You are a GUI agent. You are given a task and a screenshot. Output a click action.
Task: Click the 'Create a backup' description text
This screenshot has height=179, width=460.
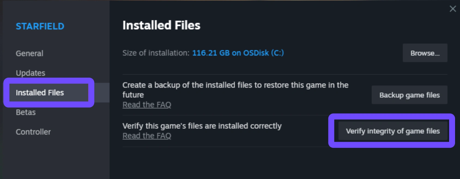pos(235,85)
